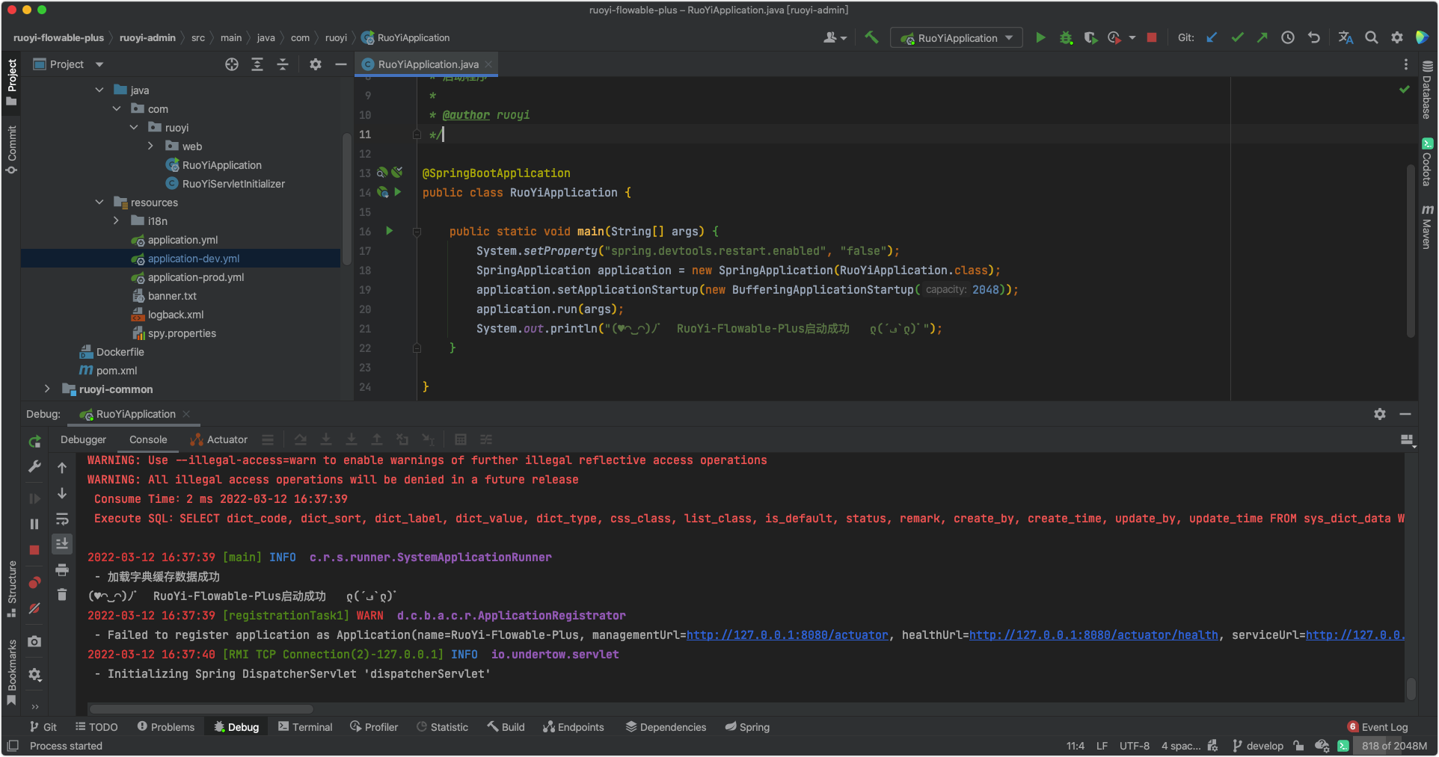Run RuoYiApplication with the green play button
1439x757 pixels.
point(1040,37)
